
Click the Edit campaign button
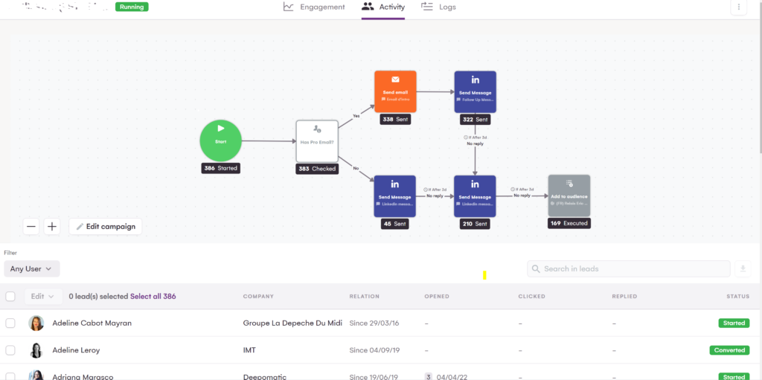coord(106,226)
